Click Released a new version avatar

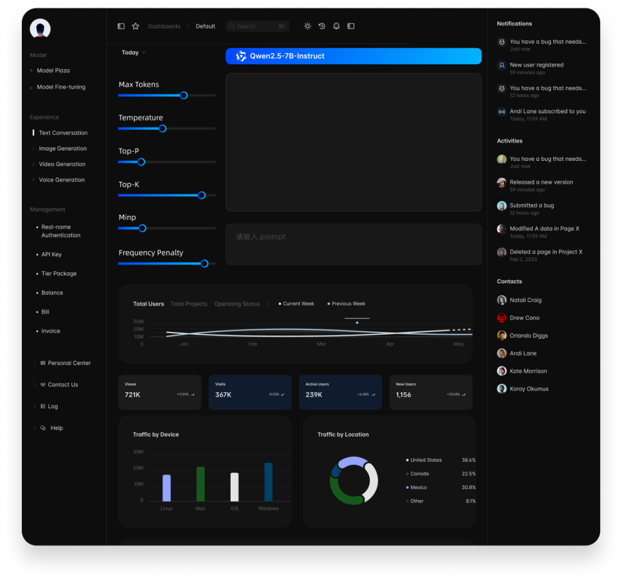click(x=502, y=183)
